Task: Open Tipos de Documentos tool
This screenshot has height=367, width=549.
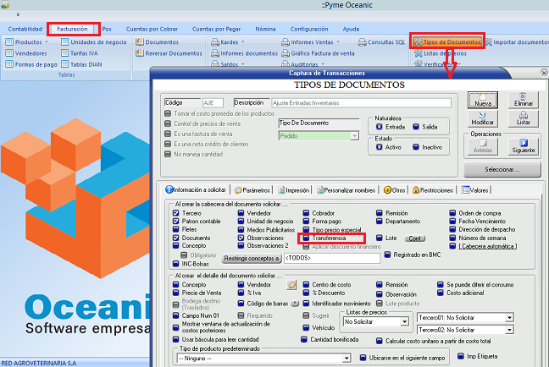Action: point(448,42)
